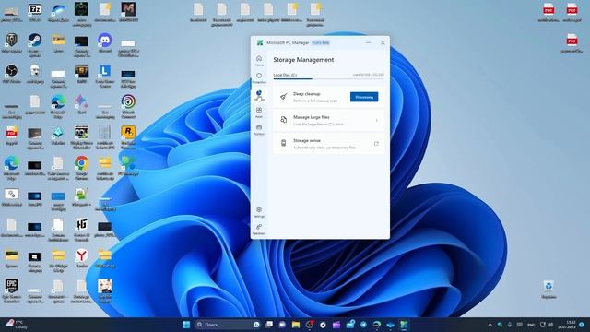
Task: Click the Storage sense drive icon
Action: pyautogui.click(x=284, y=144)
